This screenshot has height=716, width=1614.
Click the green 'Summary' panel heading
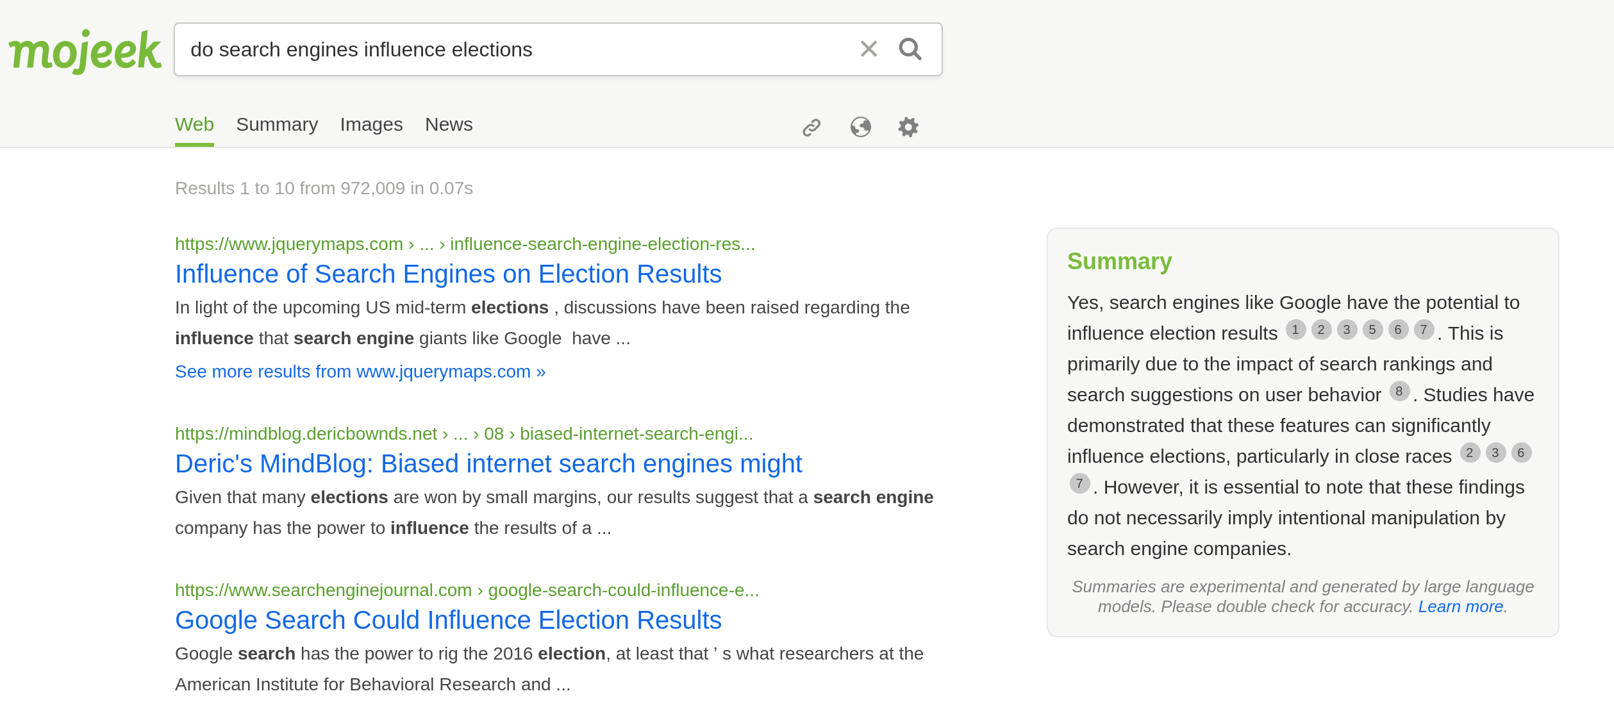coord(1119,262)
